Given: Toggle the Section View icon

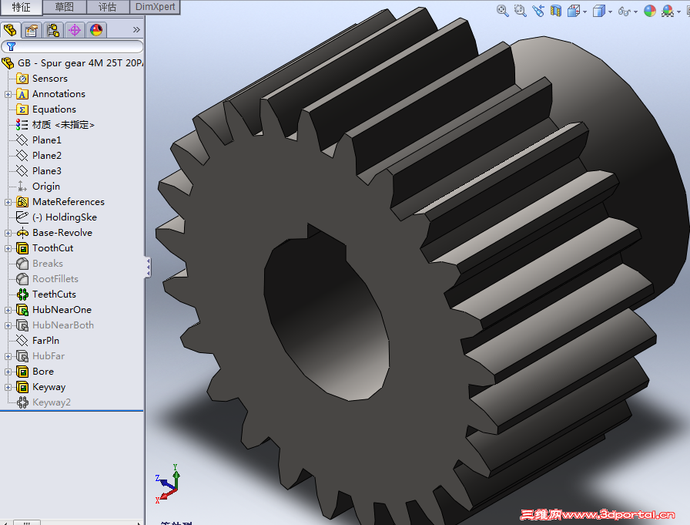Looking at the screenshot, I should [x=556, y=11].
